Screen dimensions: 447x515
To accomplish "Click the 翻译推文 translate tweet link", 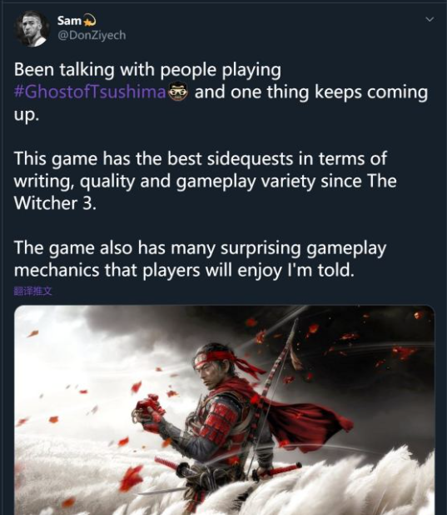I will click(32, 291).
